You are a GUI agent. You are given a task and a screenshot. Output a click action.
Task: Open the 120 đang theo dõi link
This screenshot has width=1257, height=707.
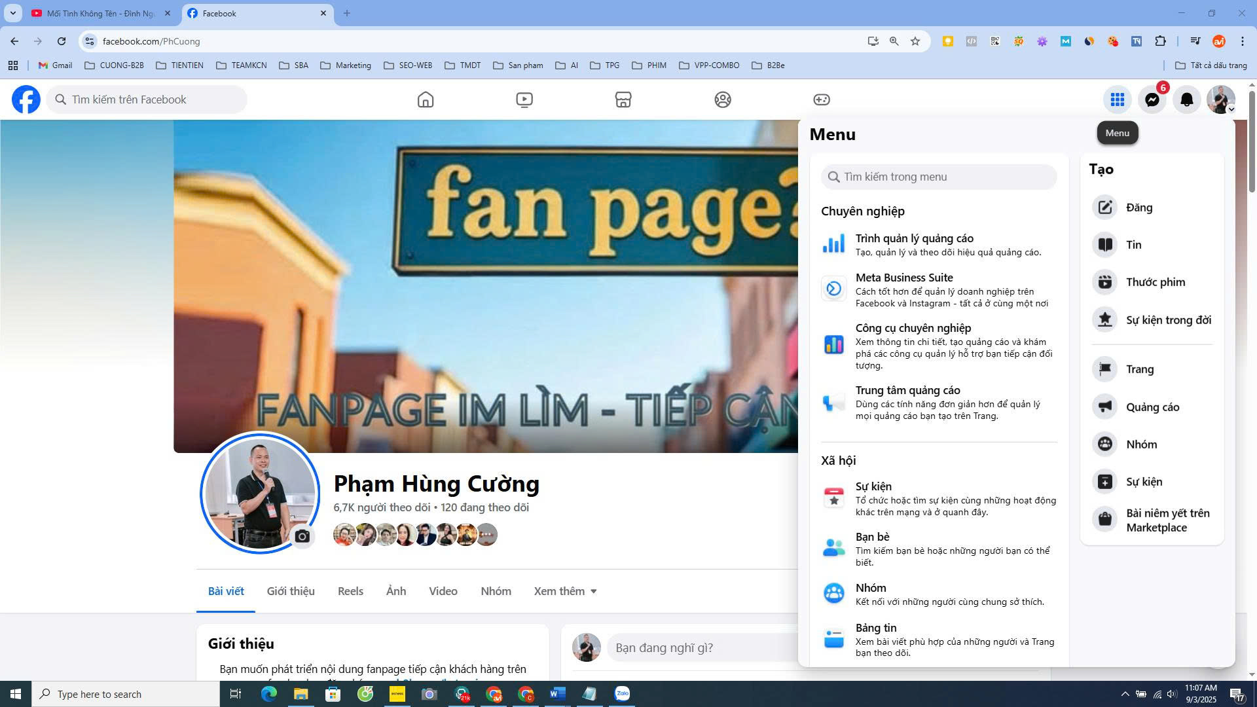(x=484, y=507)
